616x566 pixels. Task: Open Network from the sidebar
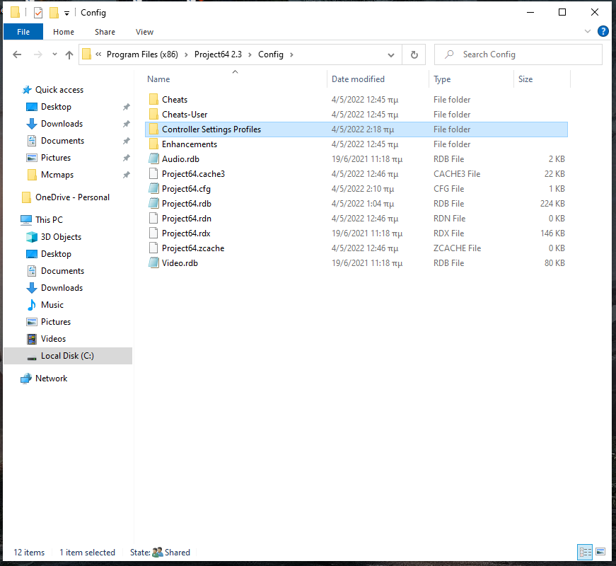click(50, 378)
